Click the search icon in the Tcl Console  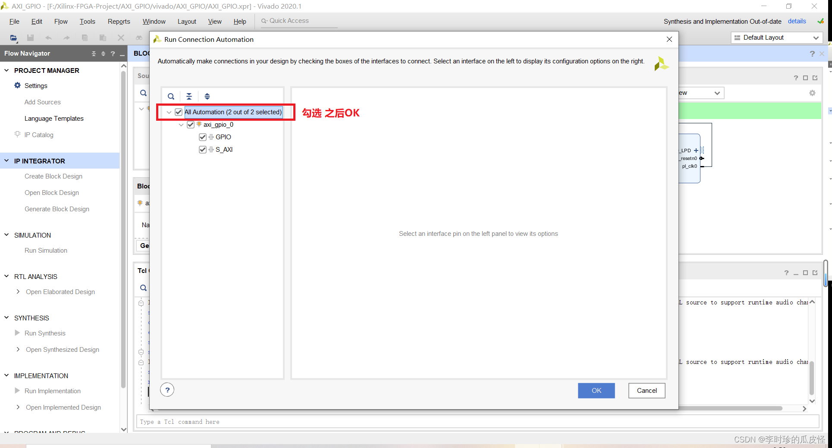pos(144,288)
